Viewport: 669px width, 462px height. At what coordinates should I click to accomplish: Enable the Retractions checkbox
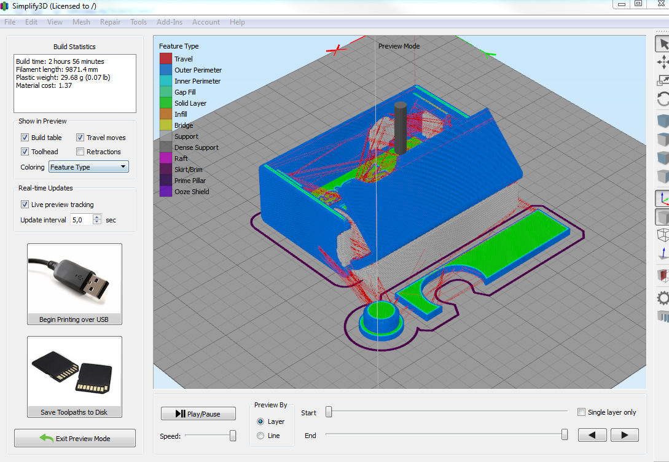pyautogui.click(x=80, y=152)
